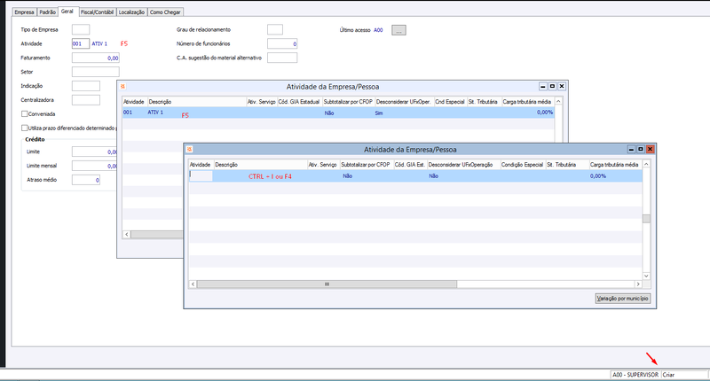The width and height of the screenshot is (710, 381).
Task: Click the Atividade code field
Action: coord(81,43)
